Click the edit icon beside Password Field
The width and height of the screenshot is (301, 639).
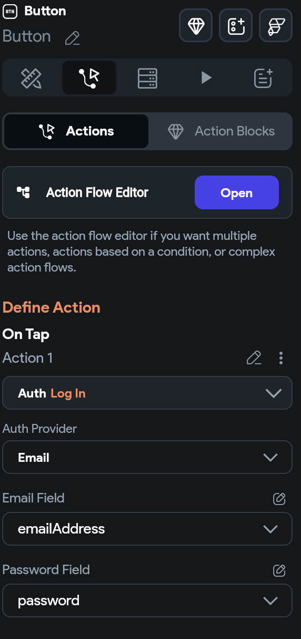(x=279, y=570)
